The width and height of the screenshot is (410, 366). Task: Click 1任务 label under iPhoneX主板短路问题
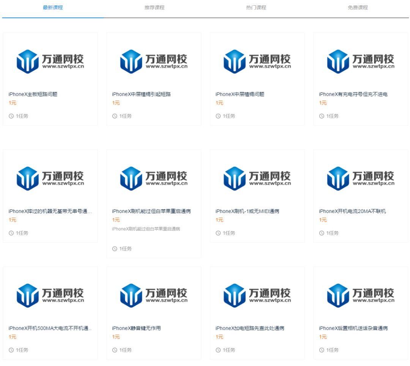(22, 116)
